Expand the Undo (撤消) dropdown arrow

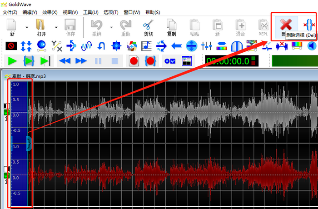[111, 27]
